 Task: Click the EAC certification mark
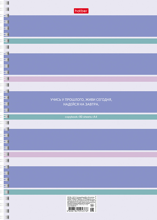(x=92, y=210)
